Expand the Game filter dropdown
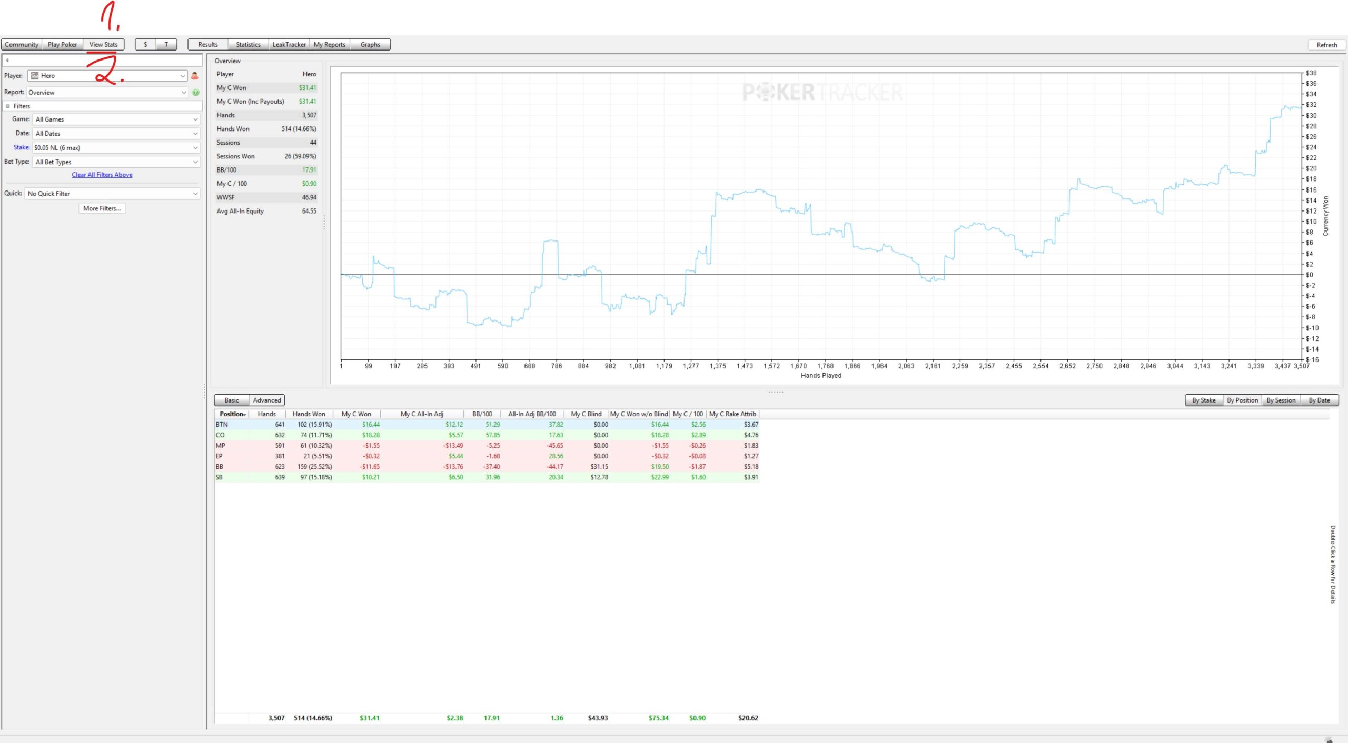The image size is (1348, 743). click(x=116, y=119)
